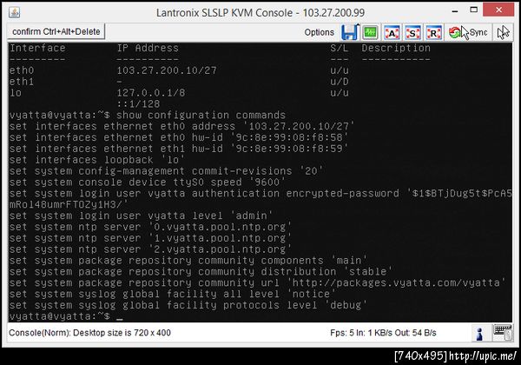Click the '127.0.0.1/8' loopback address
The width and height of the screenshot is (521, 365).
[151, 93]
